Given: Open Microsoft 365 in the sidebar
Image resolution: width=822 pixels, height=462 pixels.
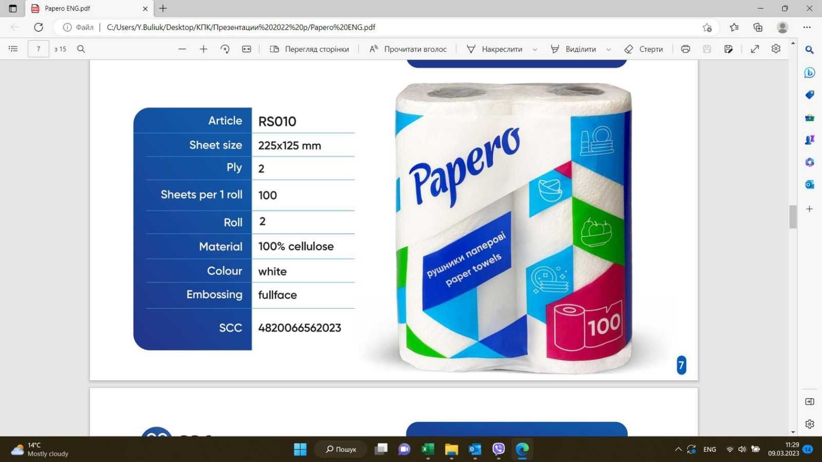Looking at the screenshot, I should [x=810, y=162].
